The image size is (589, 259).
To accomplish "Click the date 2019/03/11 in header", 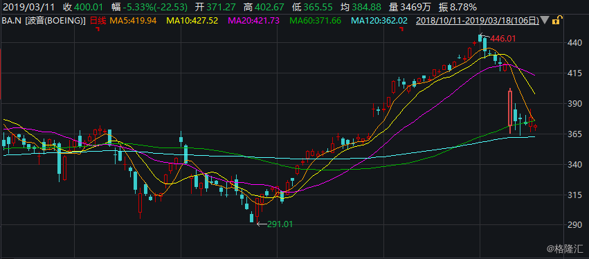I will [x=28, y=6].
